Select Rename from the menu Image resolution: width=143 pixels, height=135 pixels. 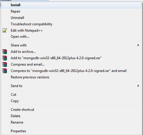click(x=71, y=122)
